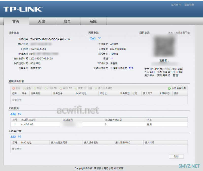This screenshot has height=171, width=203.
Task: Click the 802.11b/g/n/ax wireless mode value
Action: coord(118,49)
